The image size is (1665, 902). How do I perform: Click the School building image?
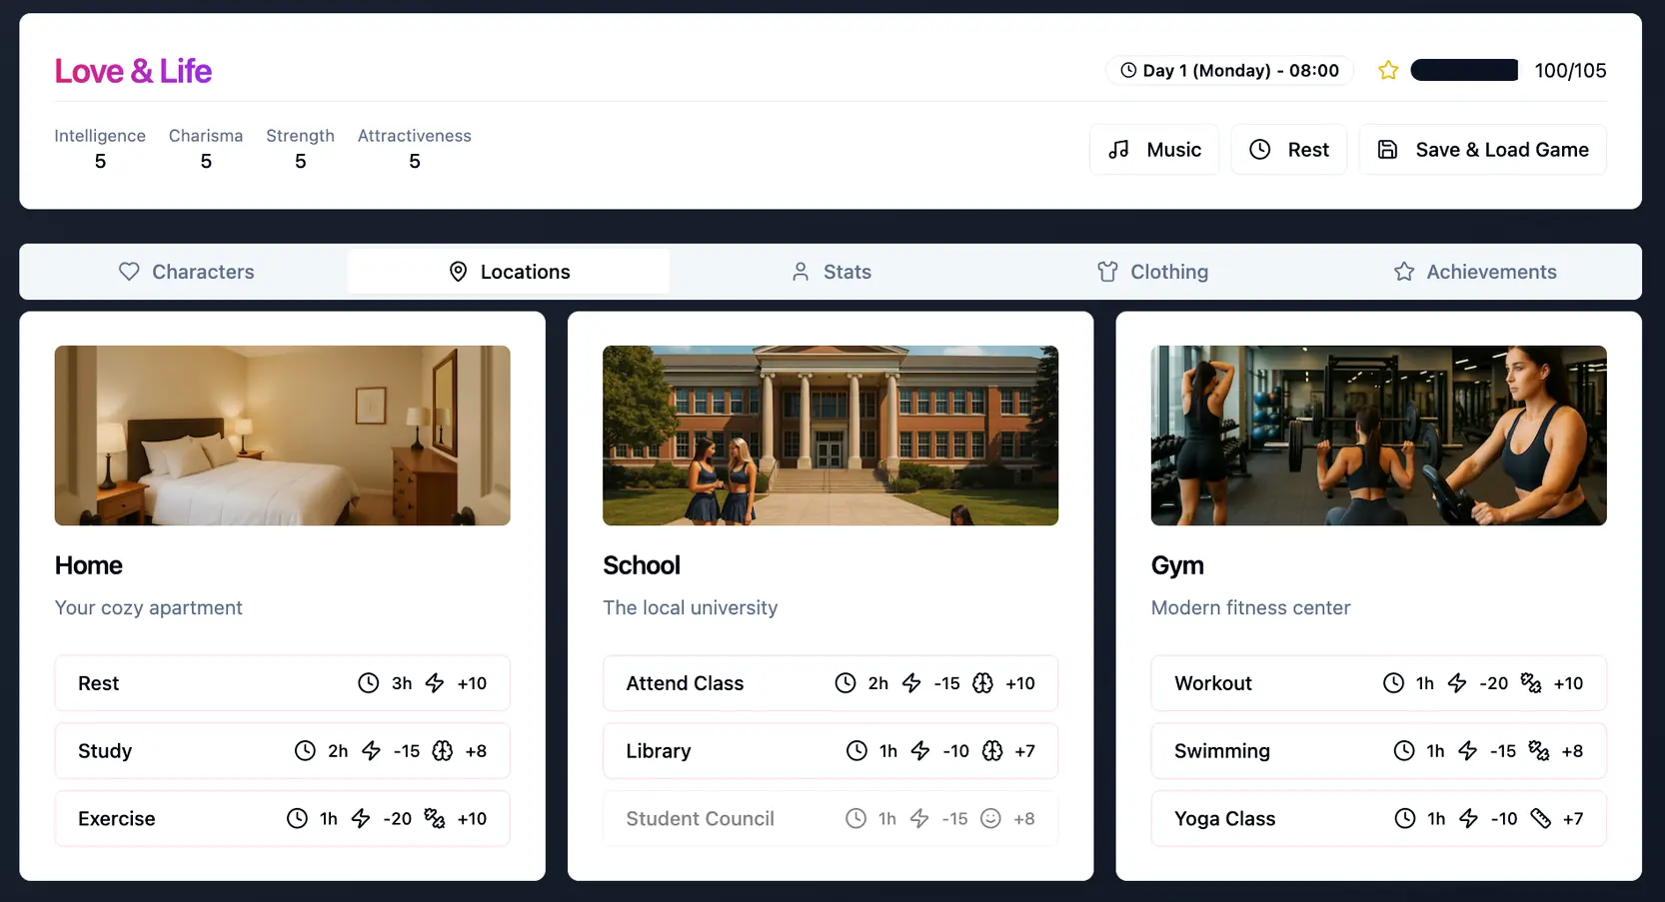(830, 436)
